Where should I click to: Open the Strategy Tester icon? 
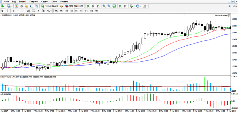pyautogui.click(x=37, y=6)
